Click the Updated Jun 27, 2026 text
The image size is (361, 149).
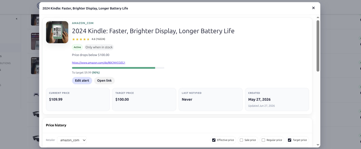click(x=261, y=106)
